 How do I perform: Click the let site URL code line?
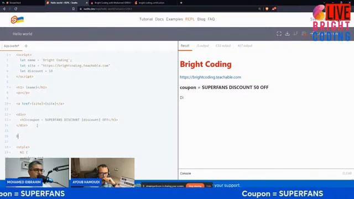point(65,66)
